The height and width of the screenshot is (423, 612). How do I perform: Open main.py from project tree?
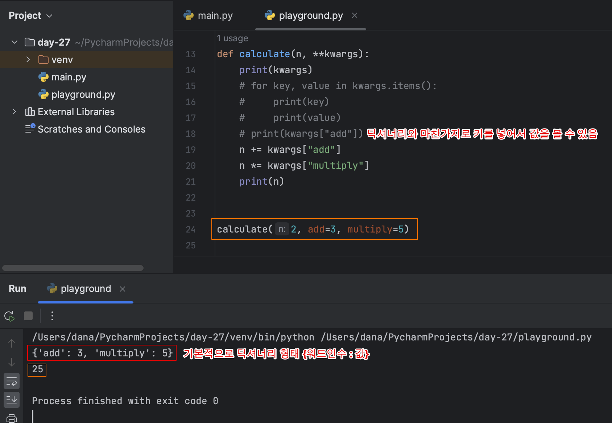point(87,77)
